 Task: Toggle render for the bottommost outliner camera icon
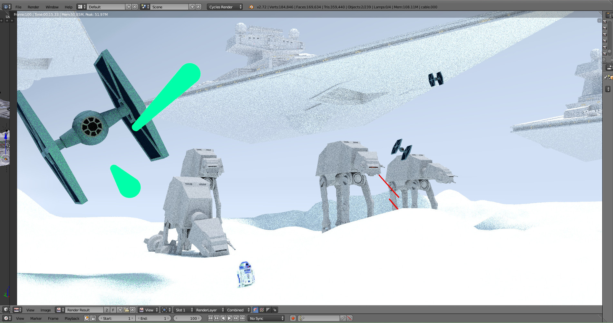[x=605, y=54]
